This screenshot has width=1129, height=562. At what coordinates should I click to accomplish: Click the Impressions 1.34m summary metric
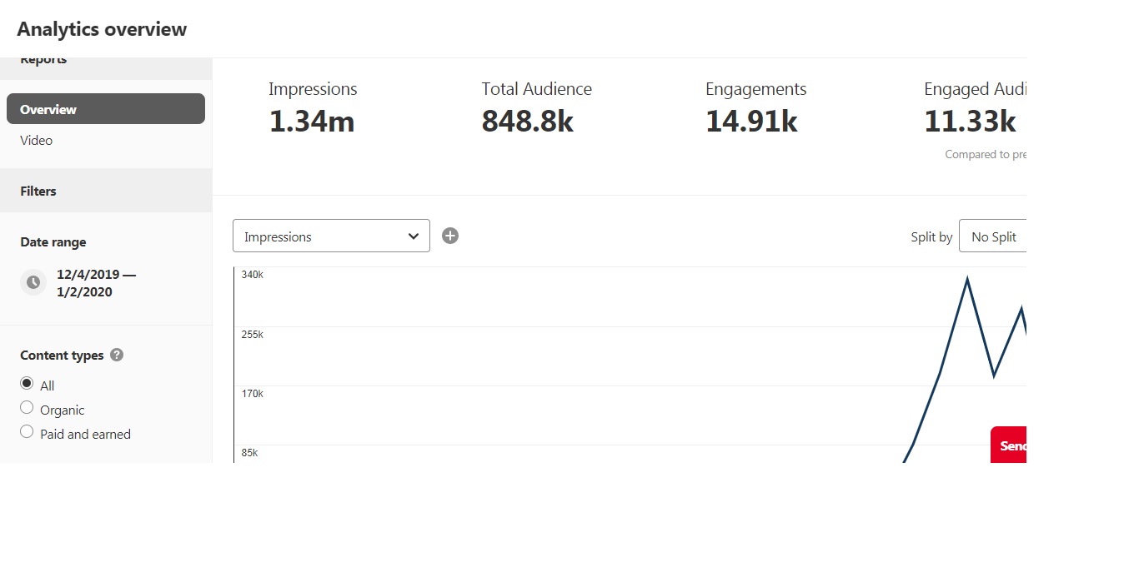coord(313,109)
